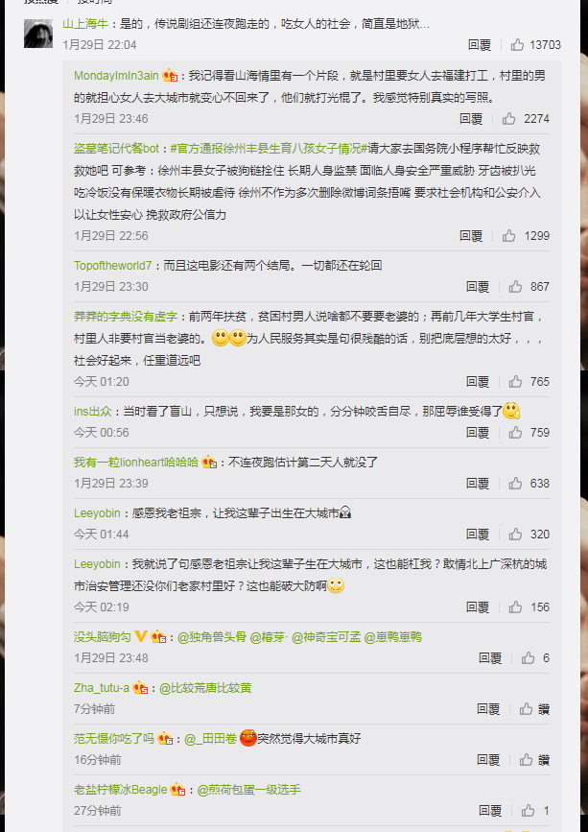Reply to 山上海牛's top comment
Image resolution: width=588 pixels, height=832 pixels.
pos(480,45)
